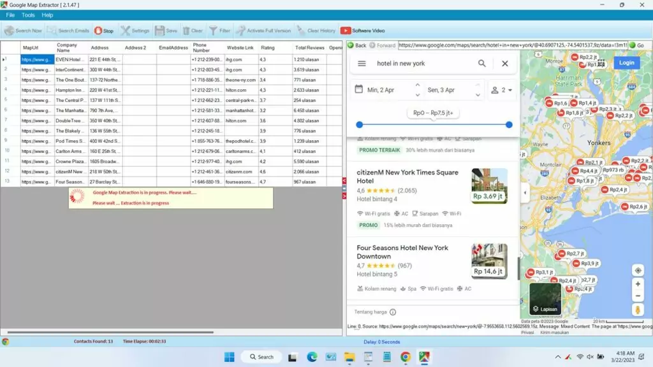Click the Go button beside the URL
Image resolution: width=653 pixels, height=367 pixels.
pos(637,45)
